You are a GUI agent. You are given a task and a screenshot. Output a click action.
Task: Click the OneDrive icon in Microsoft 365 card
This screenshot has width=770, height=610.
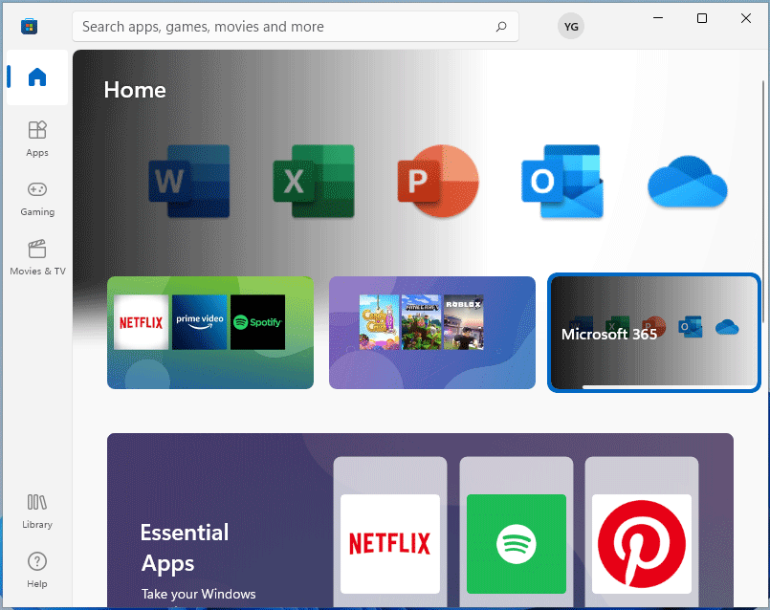pyautogui.click(x=727, y=327)
